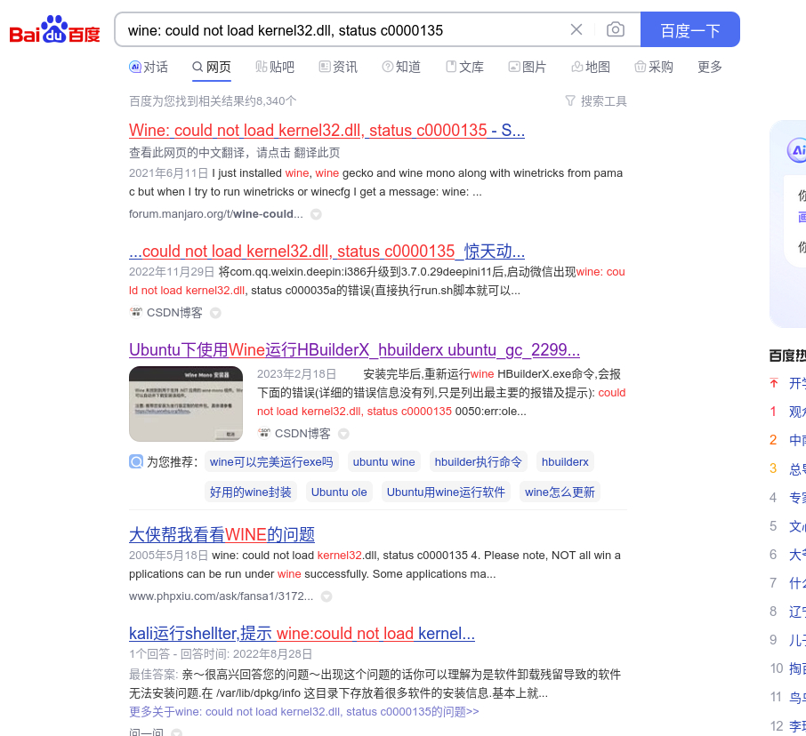Open the Manjaro forum Wine result link

pyautogui.click(x=326, y=131)
